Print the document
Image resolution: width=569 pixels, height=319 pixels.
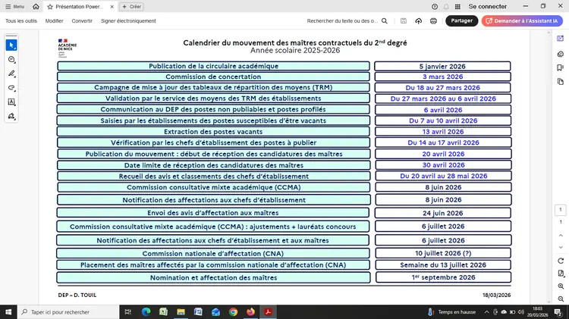point(433,21)
